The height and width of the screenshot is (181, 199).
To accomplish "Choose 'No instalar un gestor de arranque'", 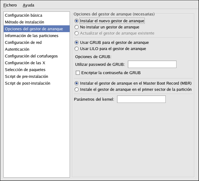I will pyautogui.click(x=76, y=27).
